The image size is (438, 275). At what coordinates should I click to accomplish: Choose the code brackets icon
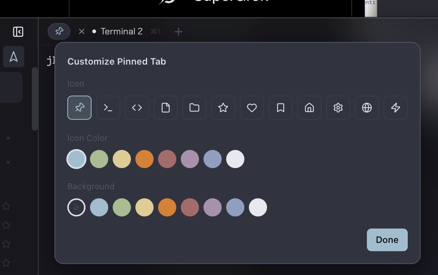137,108
